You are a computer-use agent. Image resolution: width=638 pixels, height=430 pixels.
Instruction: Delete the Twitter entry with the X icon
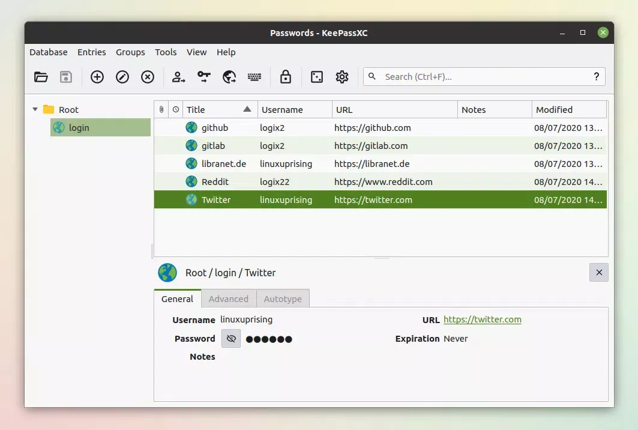(x=147, y=77)
